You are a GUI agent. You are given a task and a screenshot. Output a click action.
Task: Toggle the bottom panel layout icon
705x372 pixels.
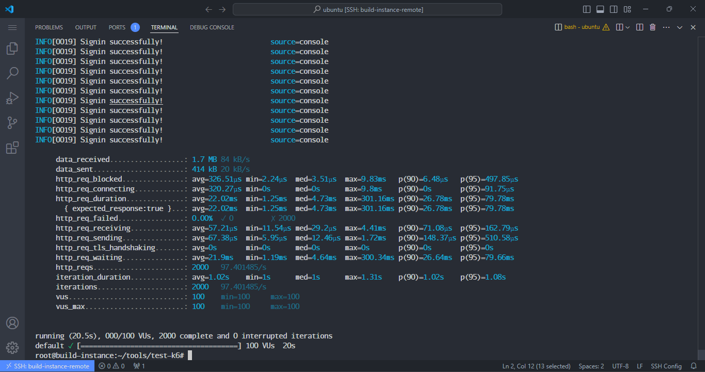pyautogui.click(x=600, y=9)
